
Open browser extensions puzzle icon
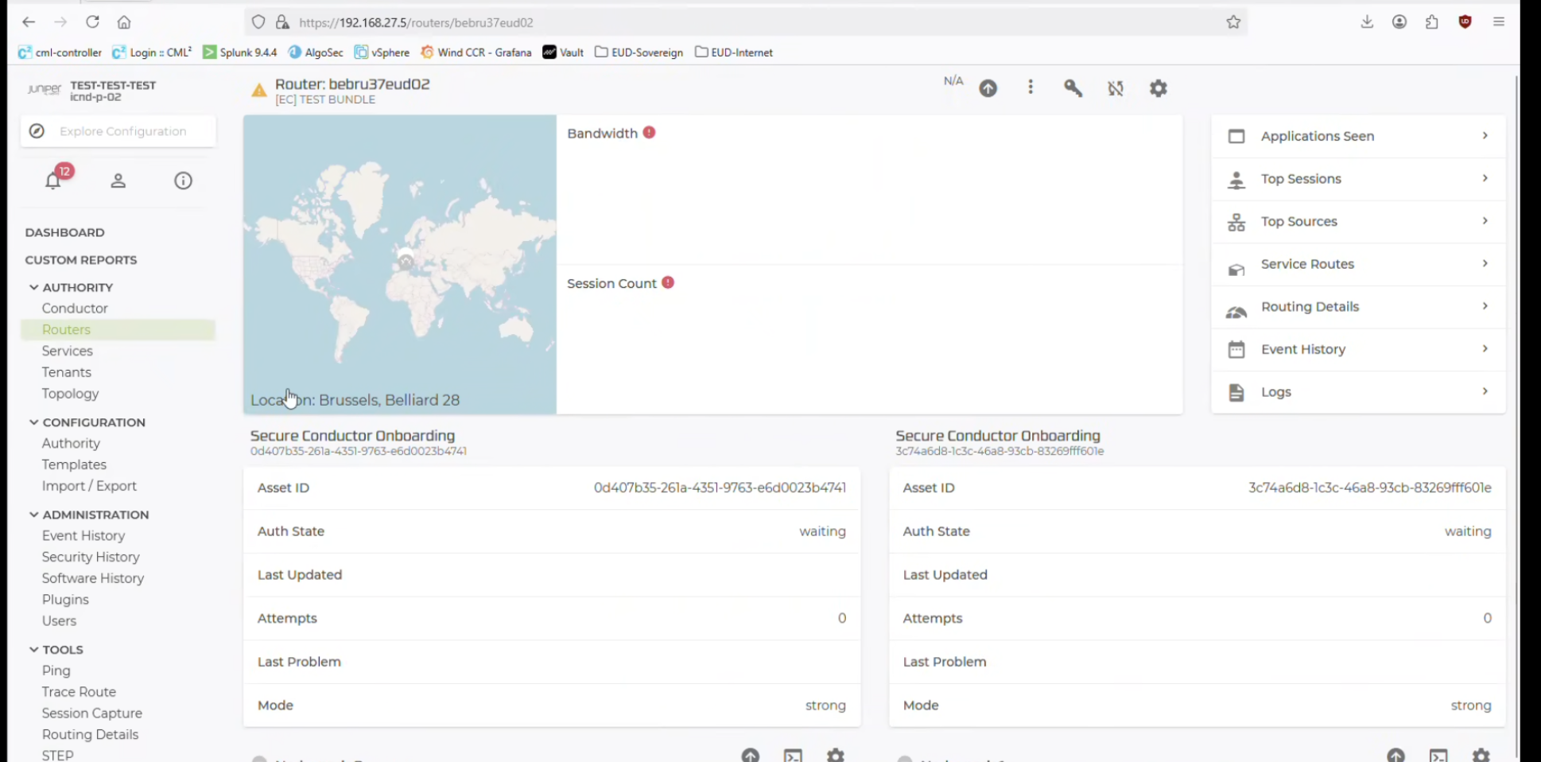1432,22
